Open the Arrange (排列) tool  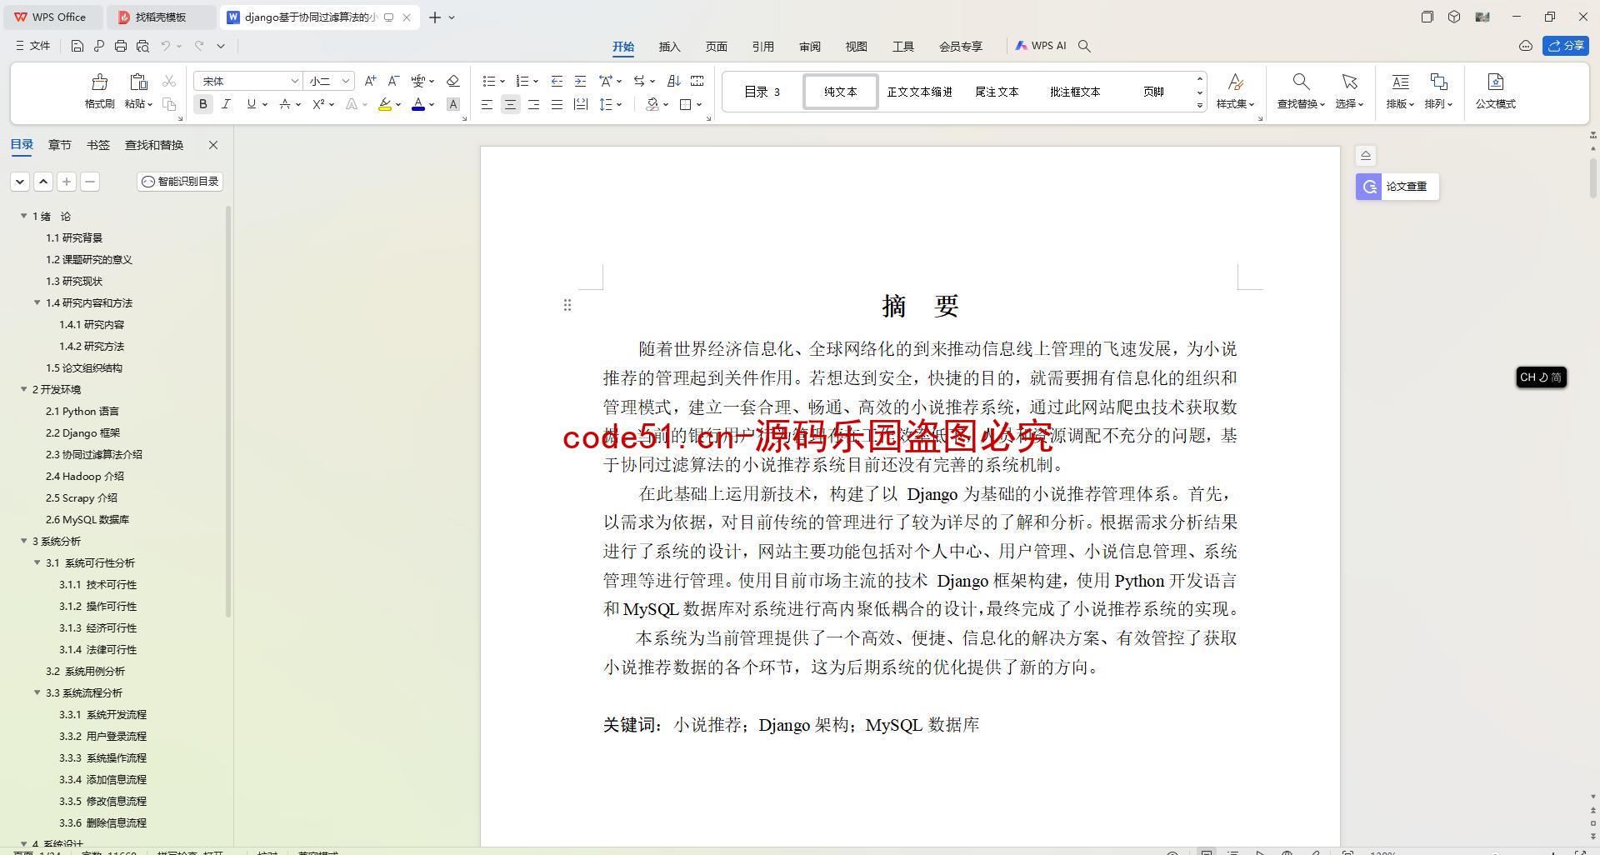[1438, 92]
